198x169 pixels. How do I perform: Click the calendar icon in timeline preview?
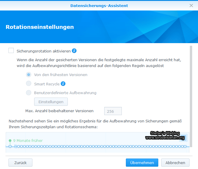click(183, 138)
